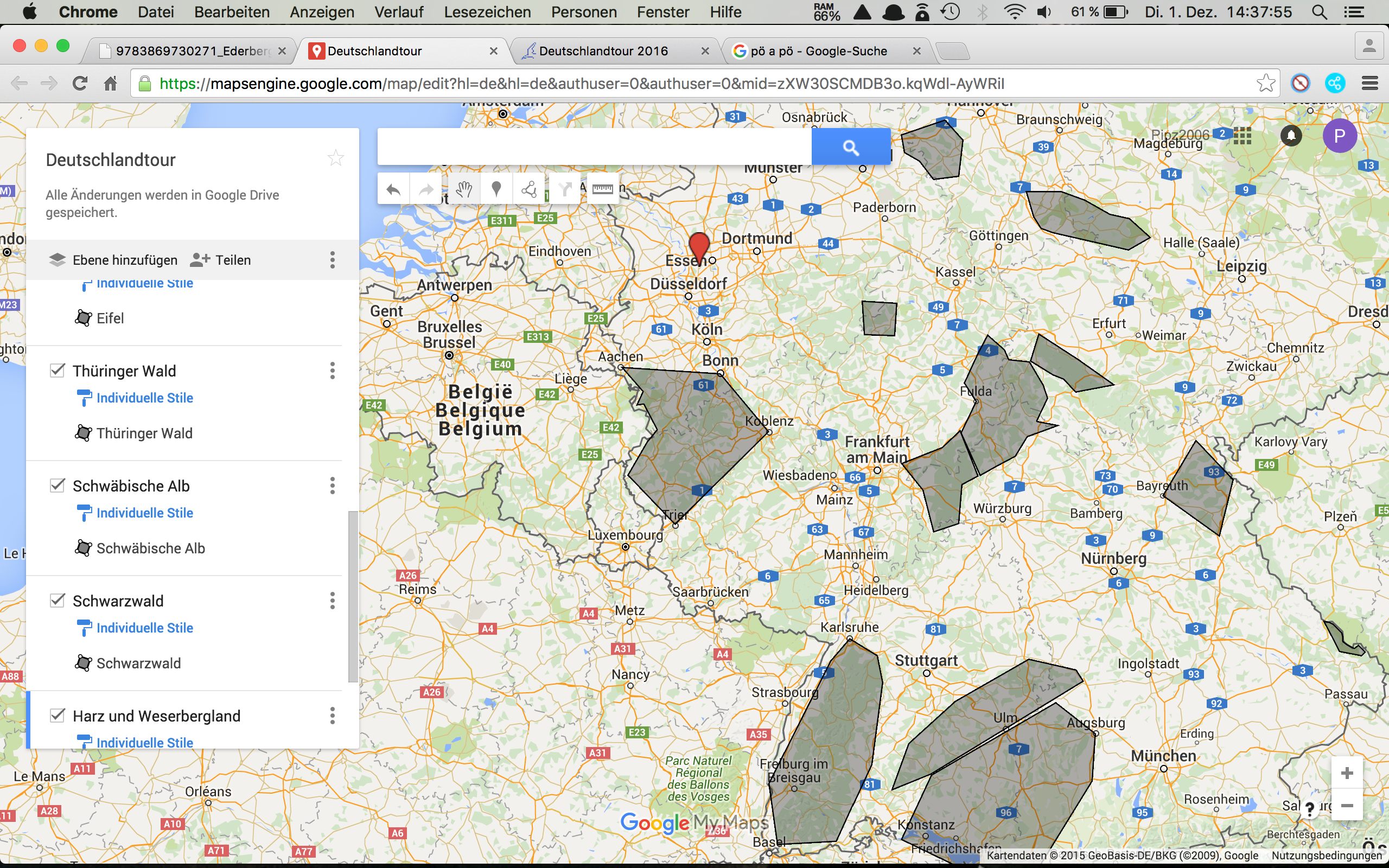Open the Google apps grid icon

pos(1242,136)
